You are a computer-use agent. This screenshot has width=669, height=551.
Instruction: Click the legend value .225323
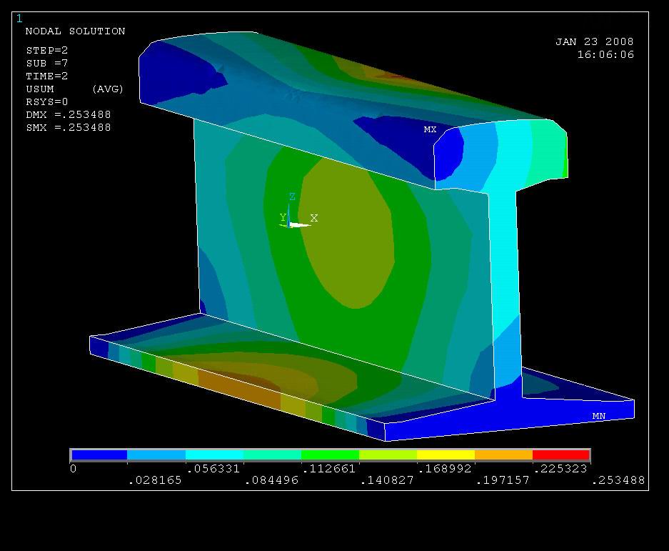pyautogui.click(x=560, y=469)
